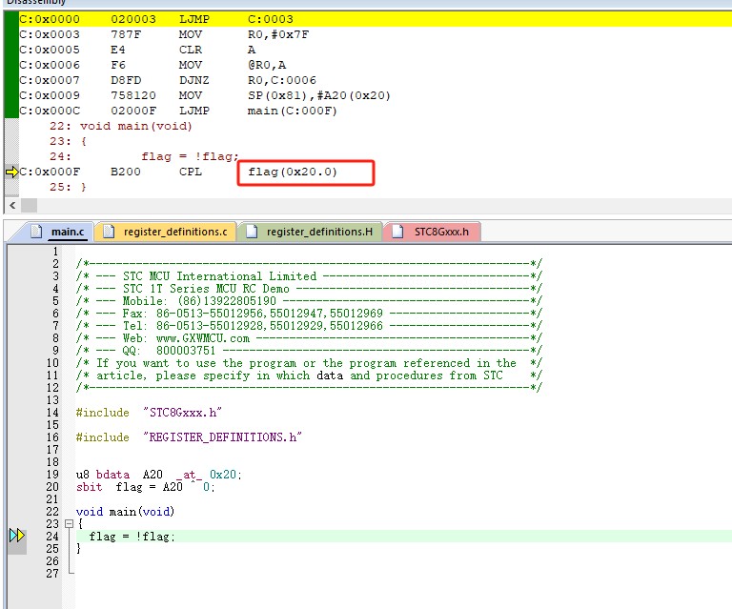The height and width of the screenshot is (609, 732).
Task: Open the register_definitions.c tab
Action: pyautogui.click(x=166, y=232)
